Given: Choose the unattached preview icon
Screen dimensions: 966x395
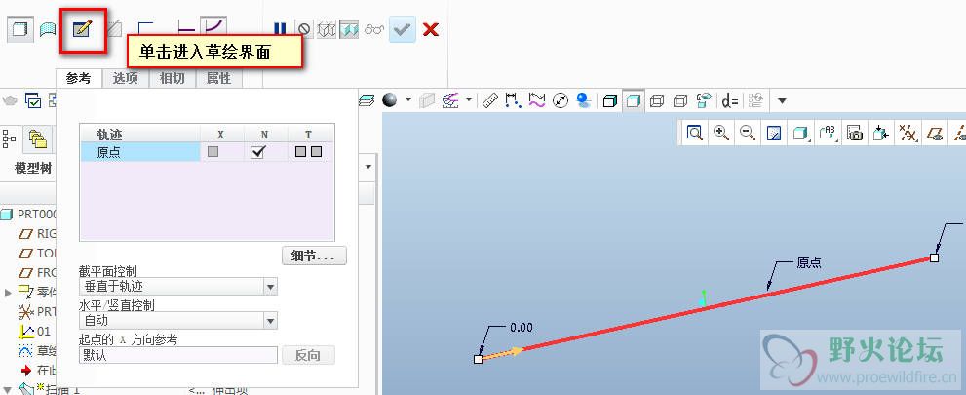Looking at the screenshot, I should (326, 29).
